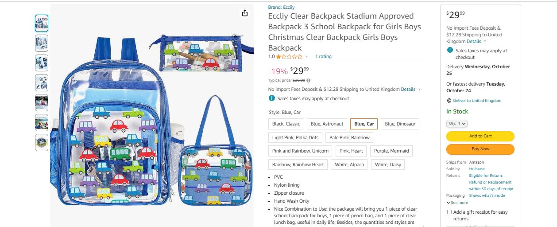Click the star rating icons
The image size is (557, 227).
click(x=289, y=57)
